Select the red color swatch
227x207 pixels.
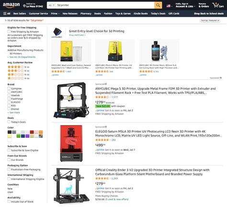point(32,132)
